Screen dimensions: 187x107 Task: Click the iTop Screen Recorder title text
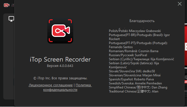pos(60,59)
